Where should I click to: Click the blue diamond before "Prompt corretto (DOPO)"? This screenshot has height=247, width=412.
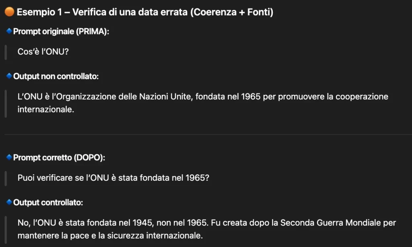[9, 157]
